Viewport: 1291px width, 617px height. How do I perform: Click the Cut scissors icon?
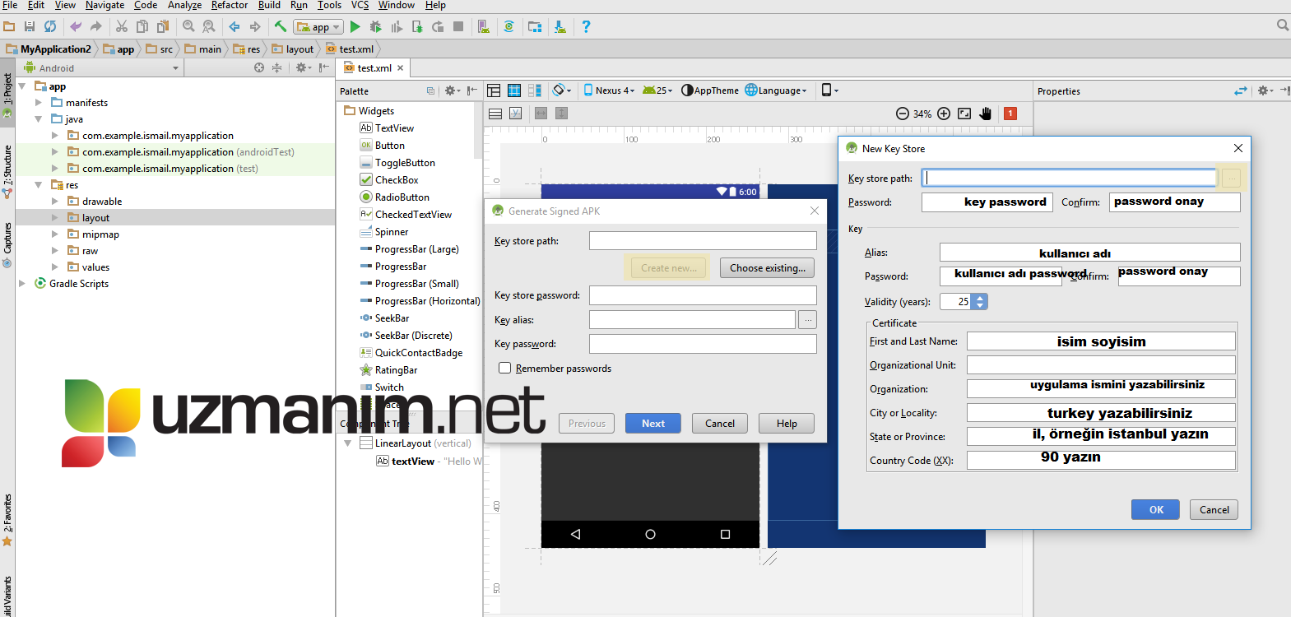122,27
